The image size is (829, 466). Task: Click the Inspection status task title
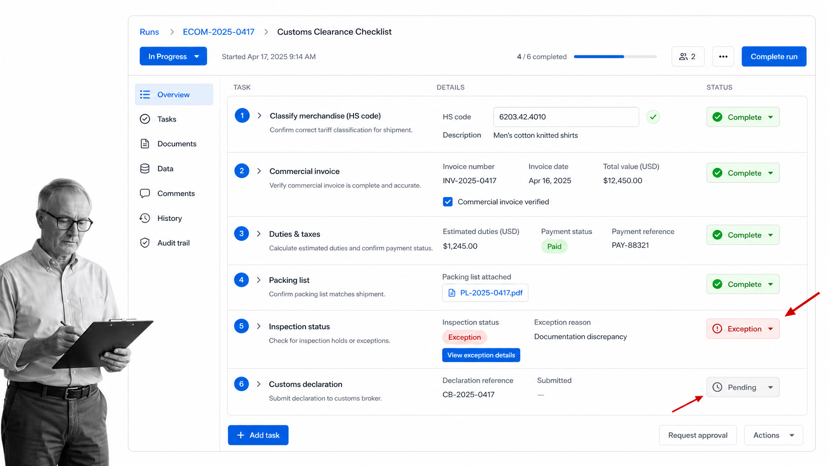point(299,326)
